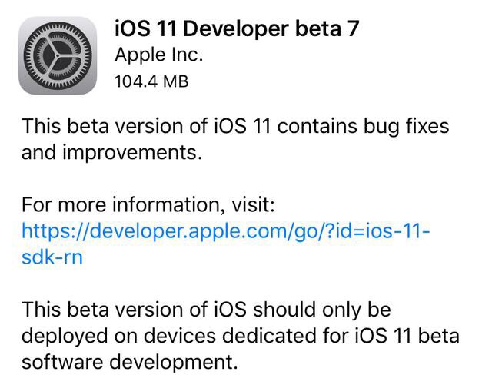This screenshot has width=492, height=388.
Task: Click the line ending 'should only be'
Action: click(206, 310)
